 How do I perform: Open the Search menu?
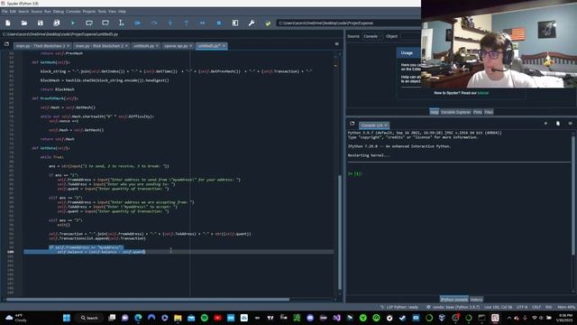(x=23, y=12)
